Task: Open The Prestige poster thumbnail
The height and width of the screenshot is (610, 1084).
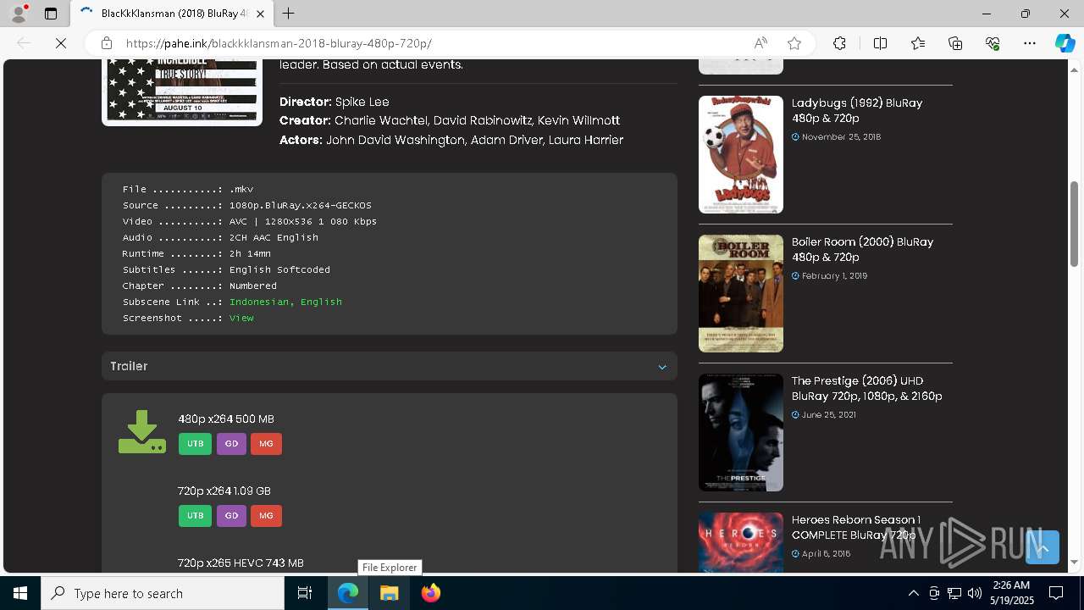Action: click(741, 432)
